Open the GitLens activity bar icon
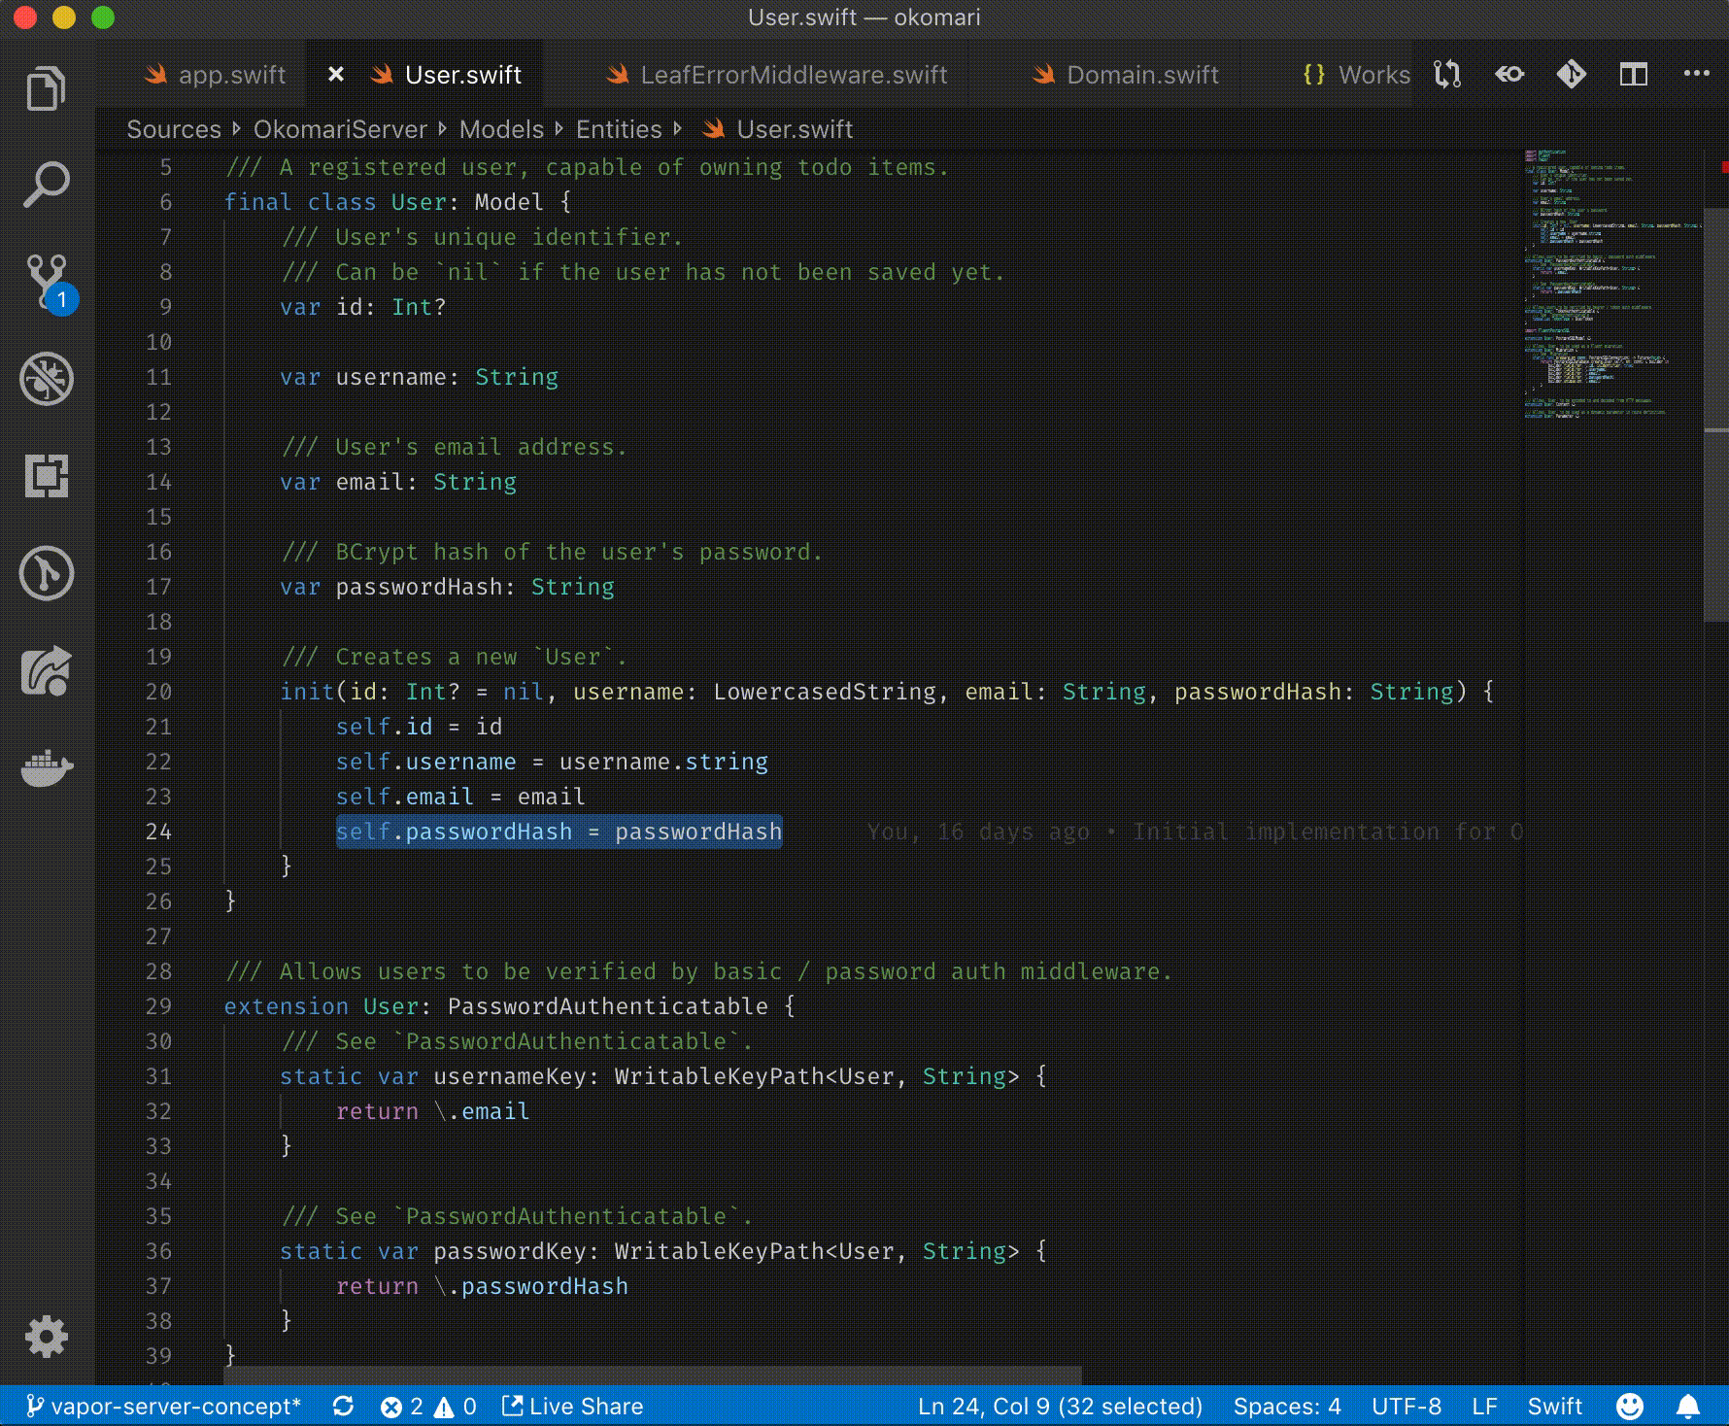The width and height of the screenshot is (1729, 1426). [x=46, y=573]
